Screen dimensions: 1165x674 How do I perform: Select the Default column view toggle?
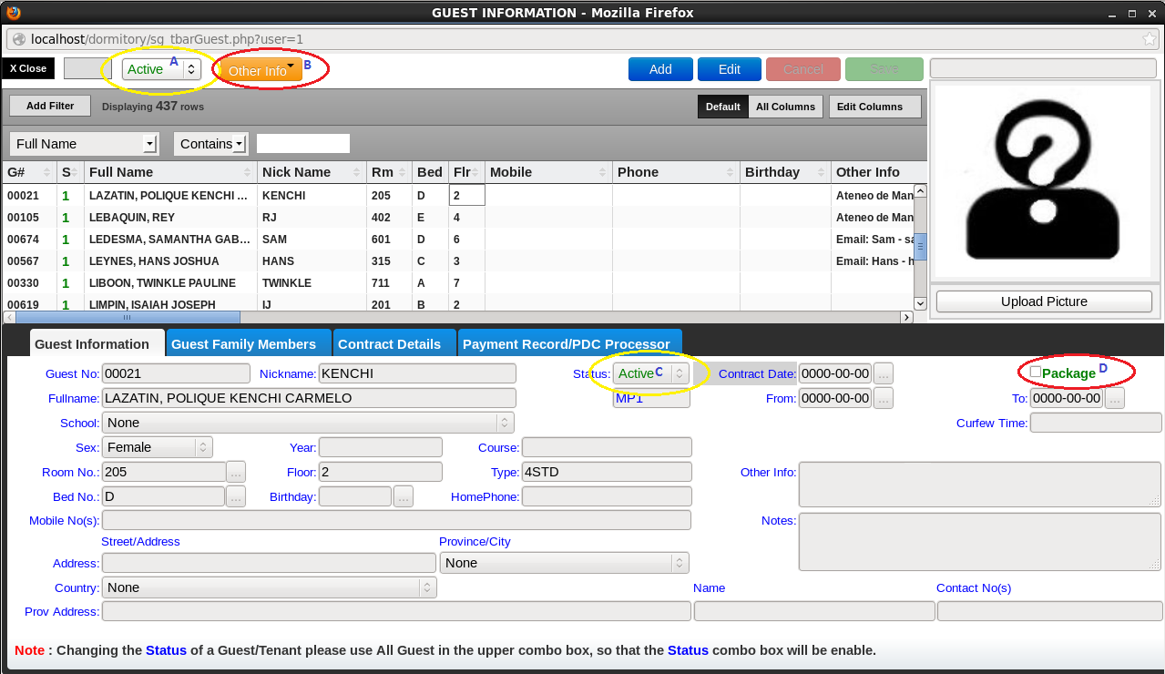point(722,107)
